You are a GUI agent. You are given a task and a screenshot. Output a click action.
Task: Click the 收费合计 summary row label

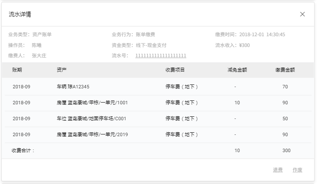(23, 150)
